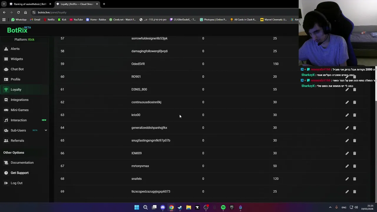The height and width of the screenshot is (212, 377).
Task: Open Steam from the taskbar
Action: pyautogui.click(x=180, y=208)
